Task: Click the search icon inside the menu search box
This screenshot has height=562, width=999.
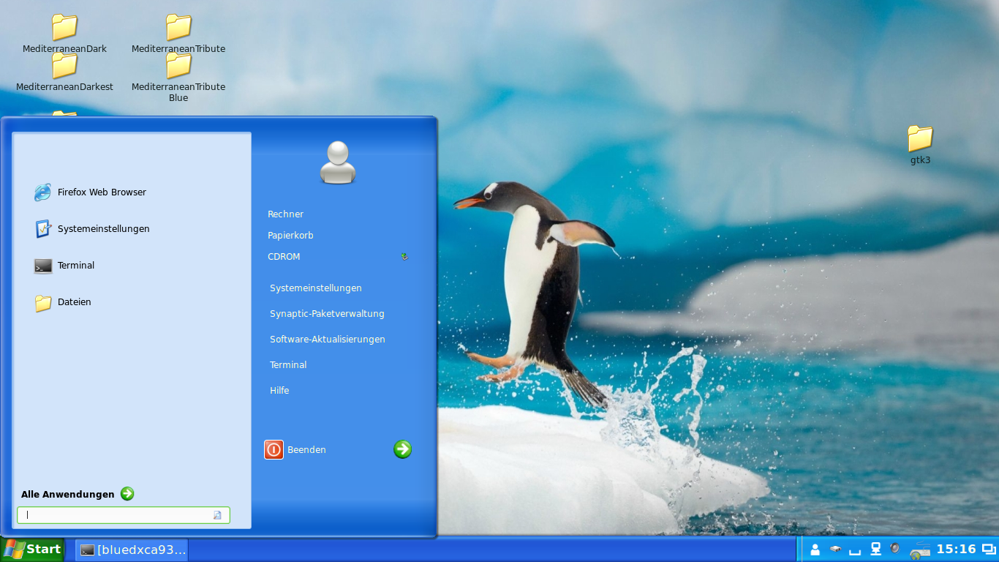Action: click(217, 515)
